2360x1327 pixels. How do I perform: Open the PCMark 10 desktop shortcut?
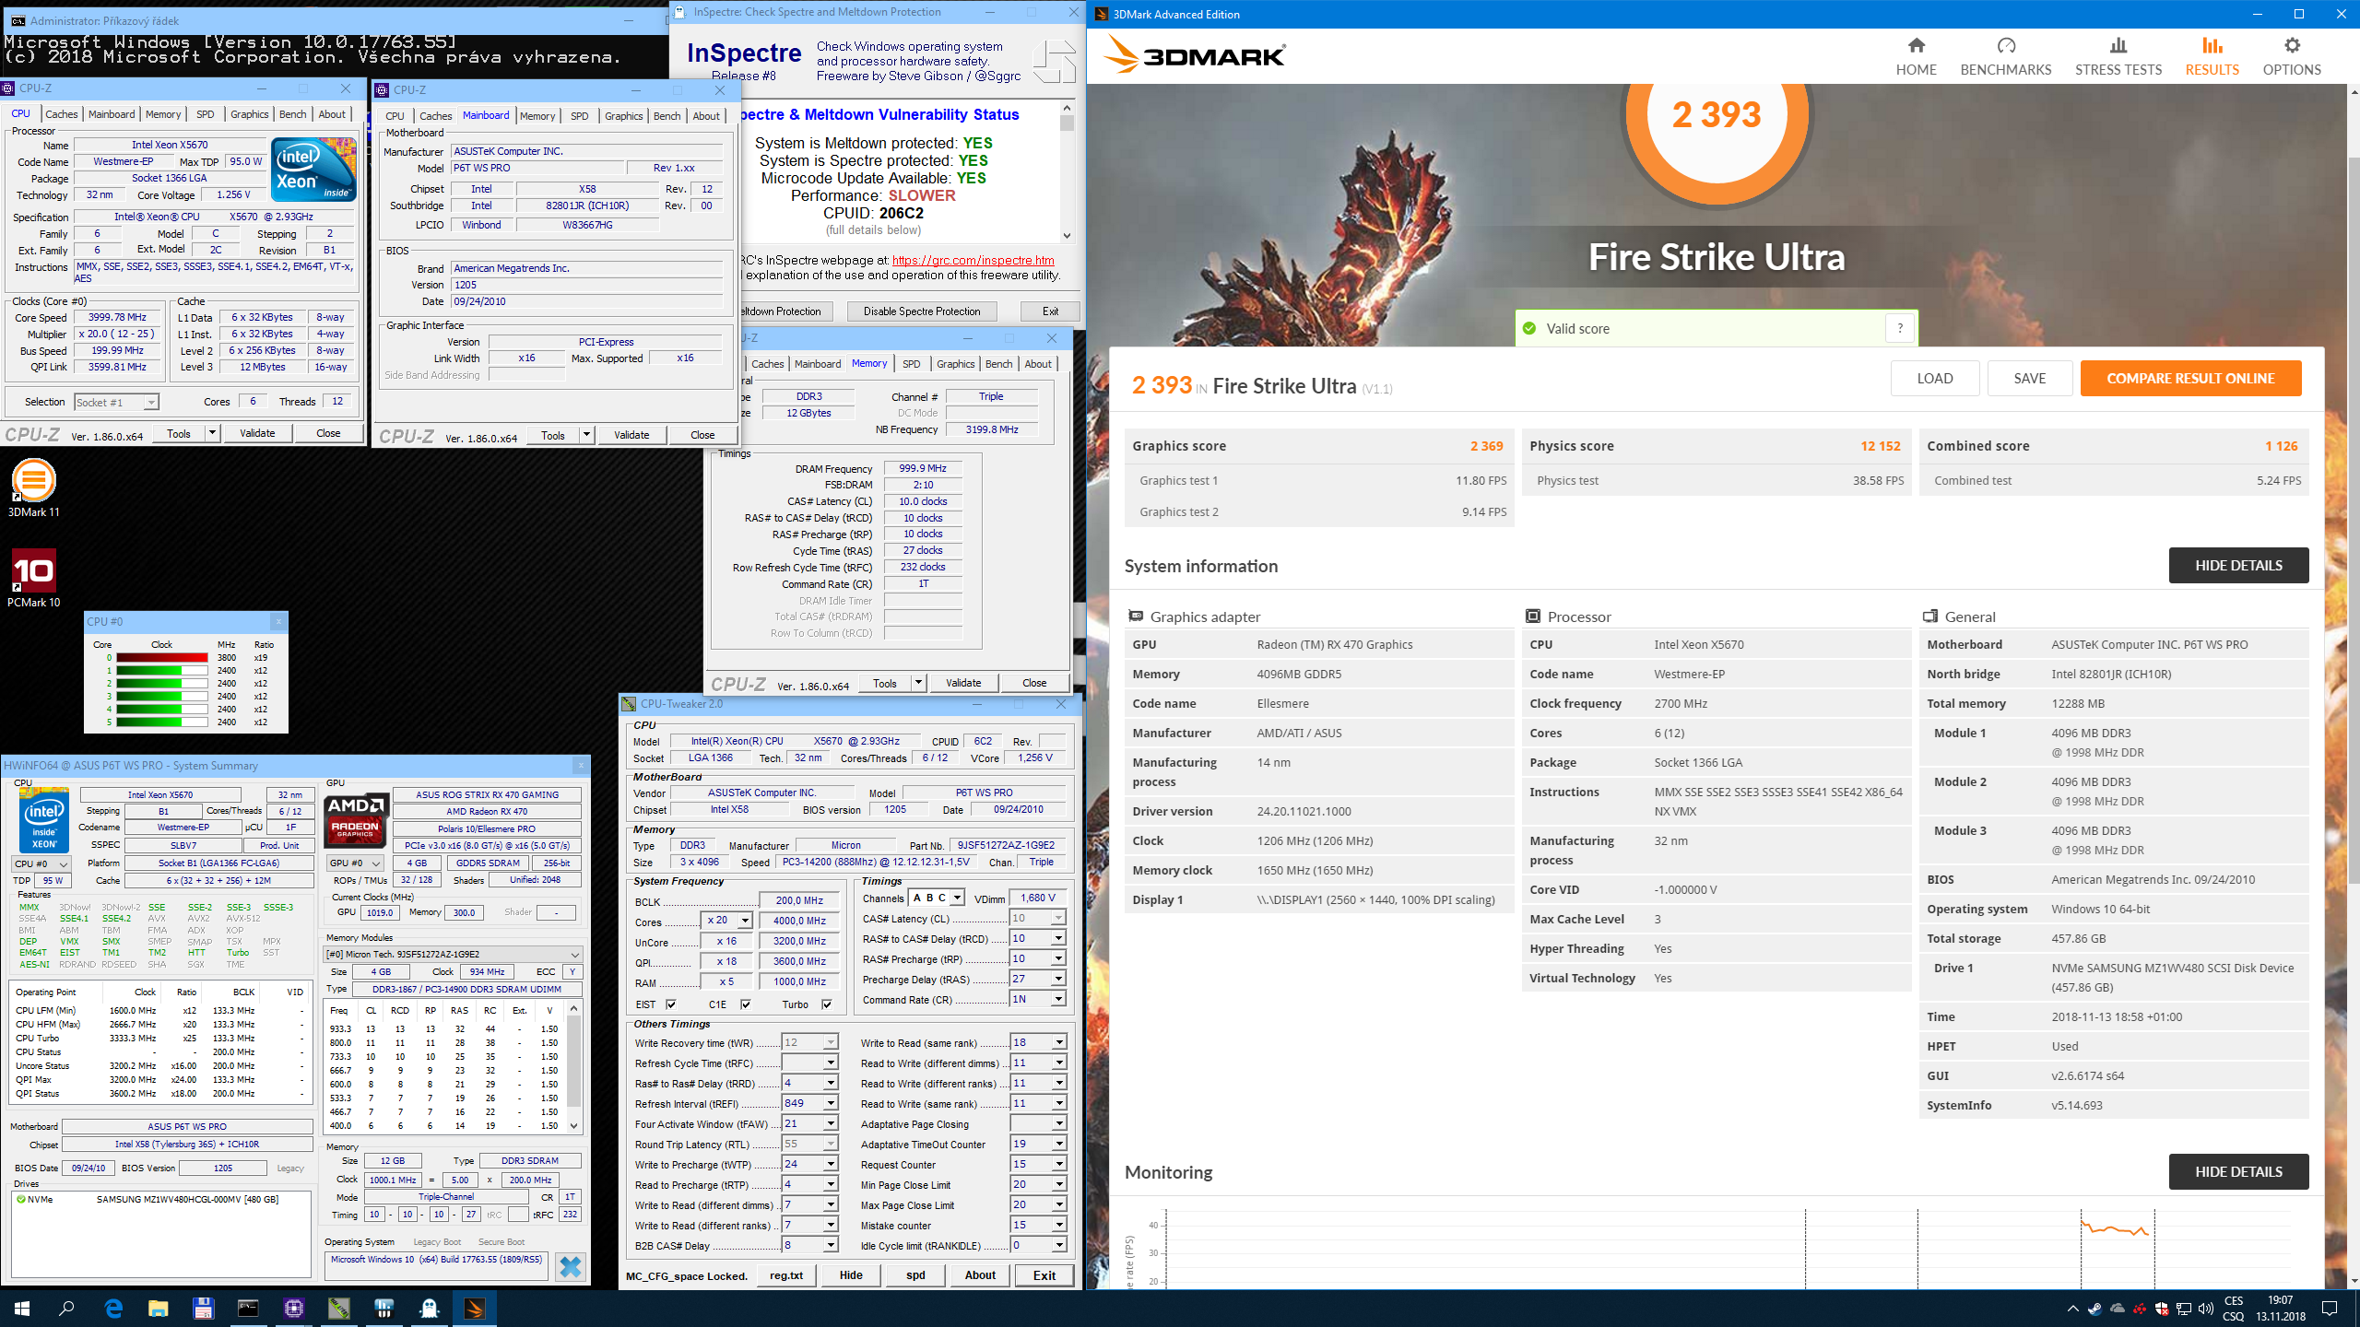34,579
